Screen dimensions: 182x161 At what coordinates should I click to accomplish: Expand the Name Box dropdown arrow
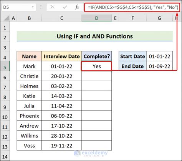pyautogui.click(x=33, y=7)
